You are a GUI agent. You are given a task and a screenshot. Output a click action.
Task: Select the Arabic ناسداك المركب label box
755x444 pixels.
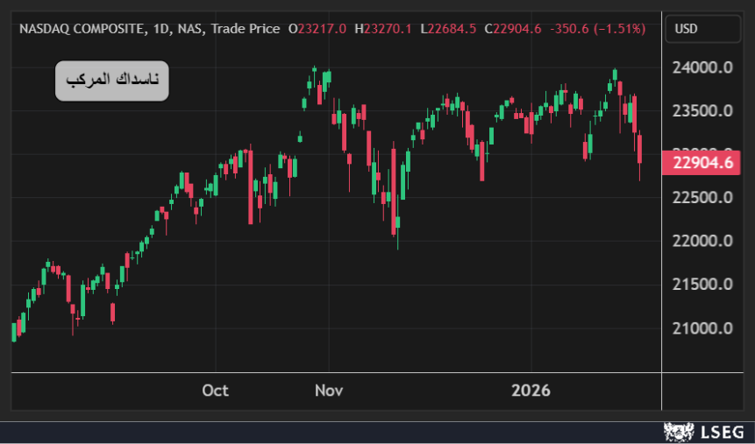pyautogui.click(x=111, y=81)
